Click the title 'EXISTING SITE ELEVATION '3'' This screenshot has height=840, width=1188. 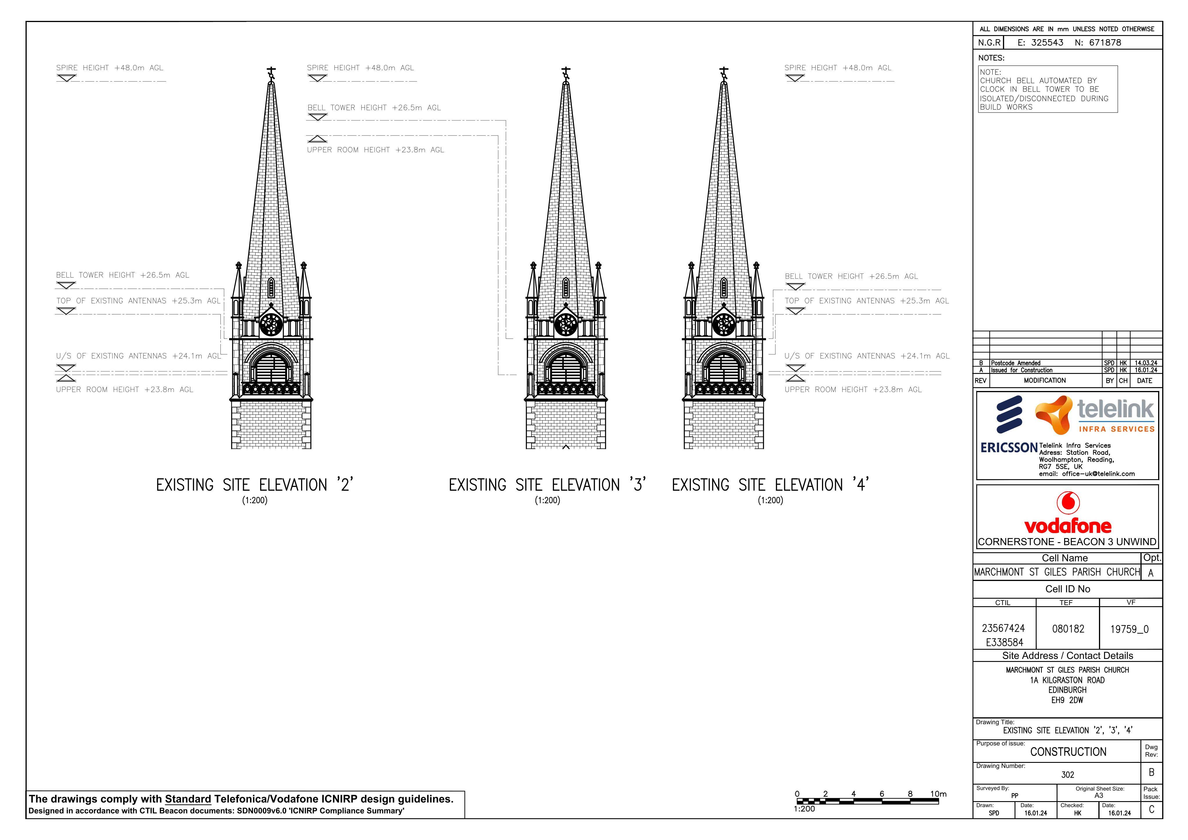(x=547, y=485)
